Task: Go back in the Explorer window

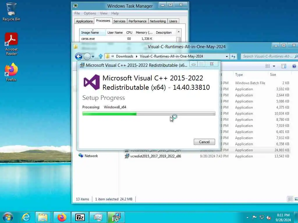Action: click(x=79, y=56)
